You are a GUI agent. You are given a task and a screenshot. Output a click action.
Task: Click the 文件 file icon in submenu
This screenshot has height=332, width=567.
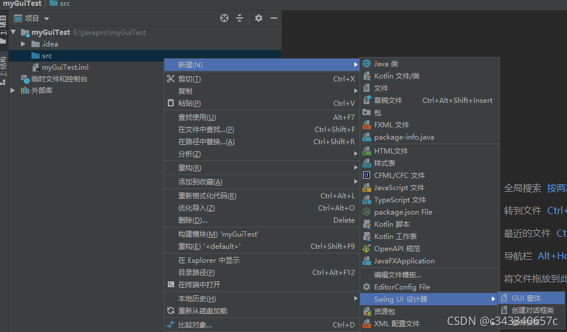point(367,88)
